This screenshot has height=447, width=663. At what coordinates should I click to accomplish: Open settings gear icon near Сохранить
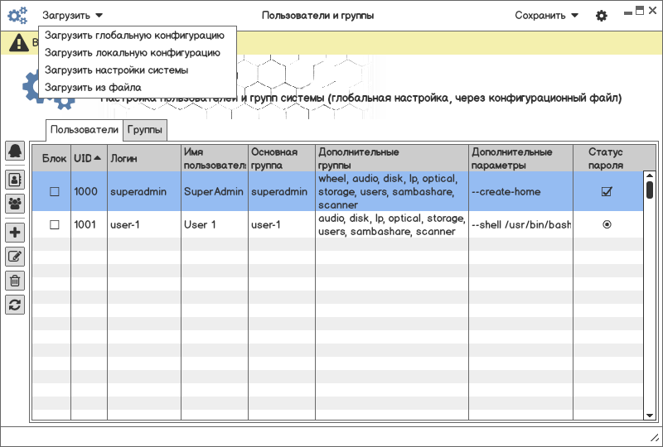602,16
